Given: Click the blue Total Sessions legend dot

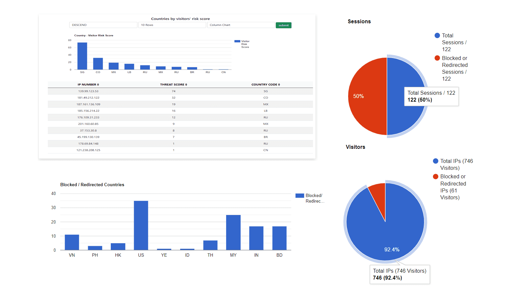Looking at the screenshot, I should coord(437,35).
